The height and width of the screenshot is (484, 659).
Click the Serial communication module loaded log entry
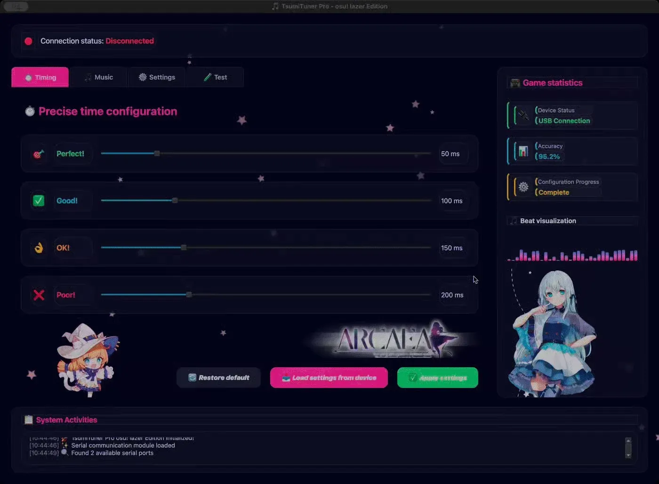coord(123,445)
